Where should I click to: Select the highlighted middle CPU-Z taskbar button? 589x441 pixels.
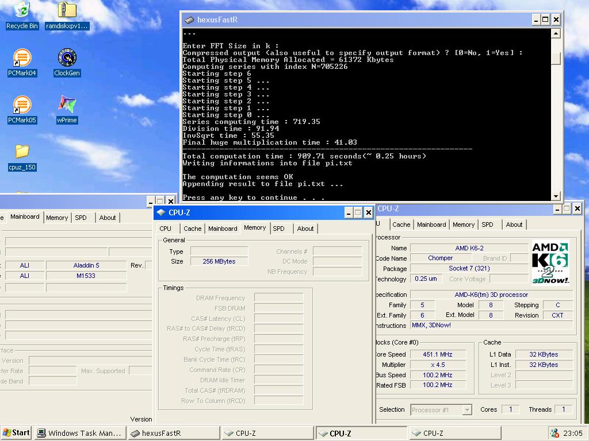361,433
